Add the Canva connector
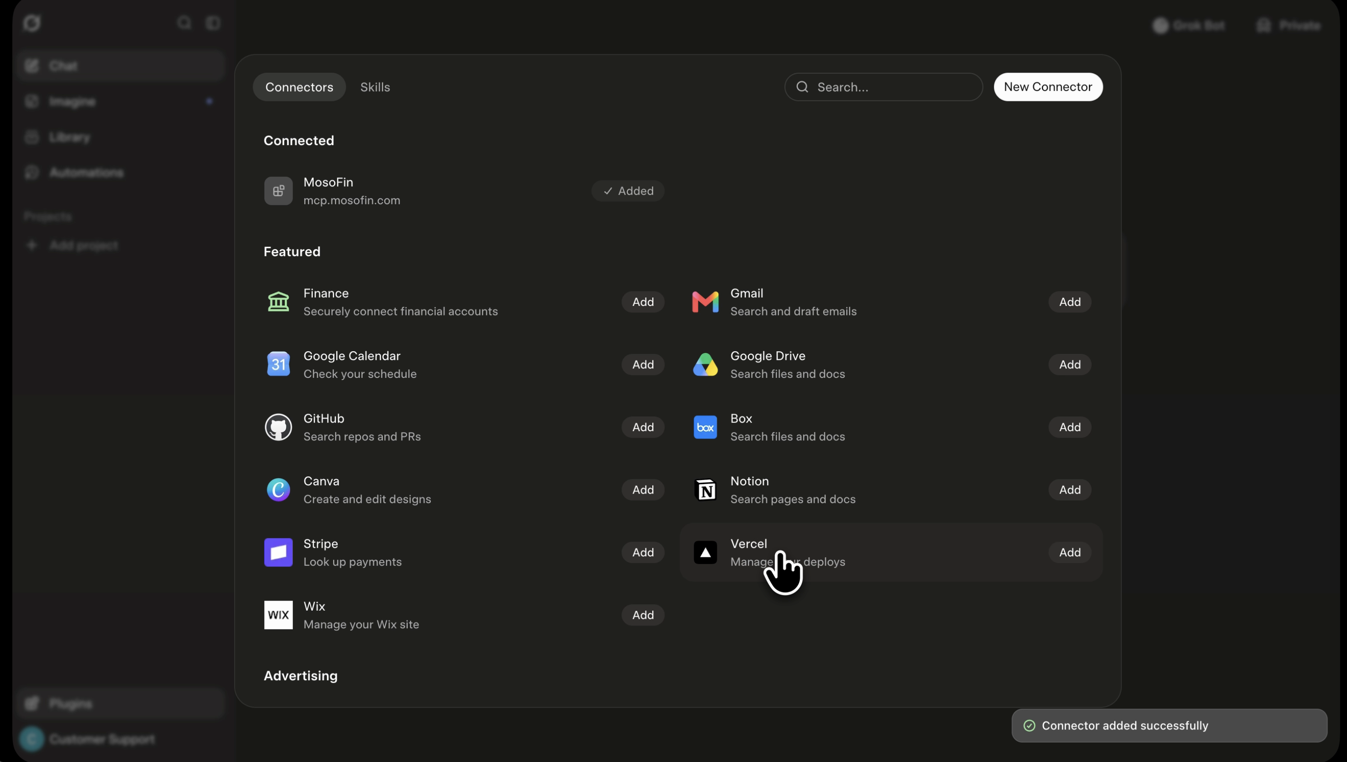The height and width of the screenshot is (762, 1347). [643, 490]
